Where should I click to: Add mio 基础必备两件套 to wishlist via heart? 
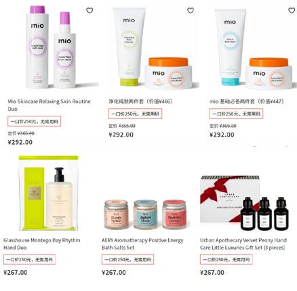point(292,10)
